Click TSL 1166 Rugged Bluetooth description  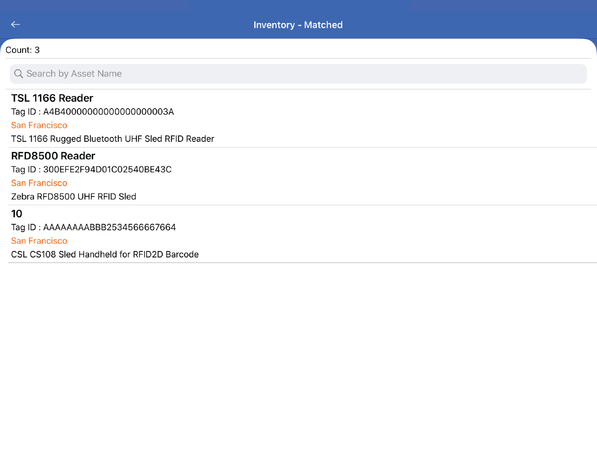coord(112,139)
